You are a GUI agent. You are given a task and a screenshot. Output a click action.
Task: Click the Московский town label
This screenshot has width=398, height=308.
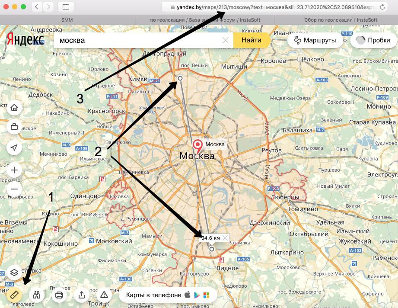[x=114, y=241]
